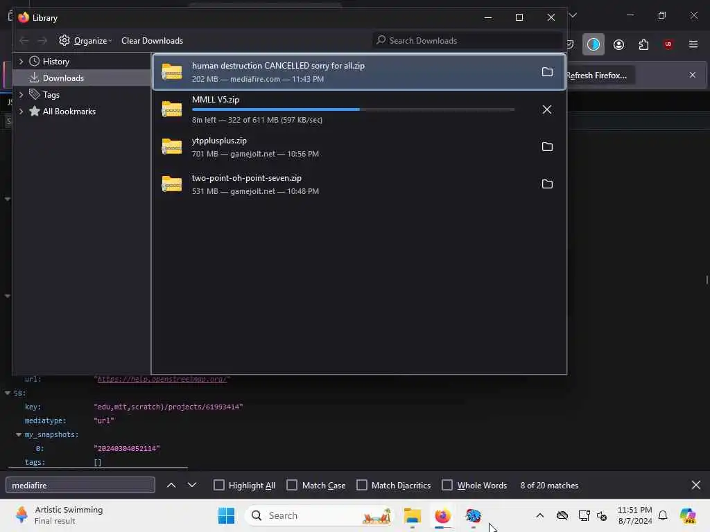The height and width of the screenshot is (532, 710).
Task: Select the ytpplusplus.zip download entry
Action: coord(358,147)
